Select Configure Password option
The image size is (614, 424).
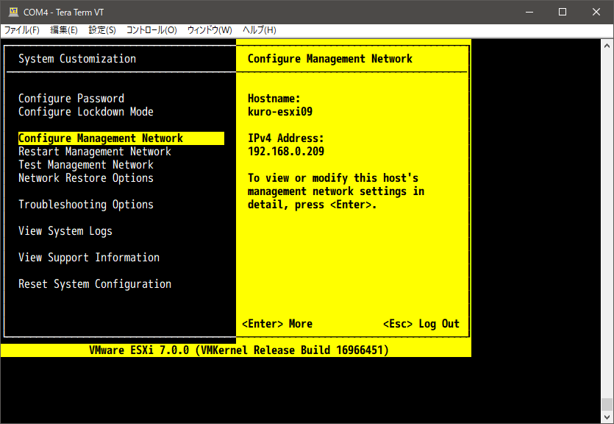point(71,99)
